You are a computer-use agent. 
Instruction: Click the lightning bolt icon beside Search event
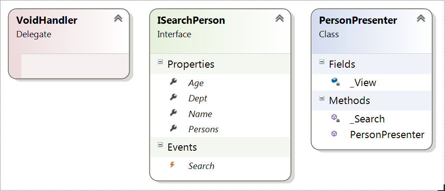(172, 165)
